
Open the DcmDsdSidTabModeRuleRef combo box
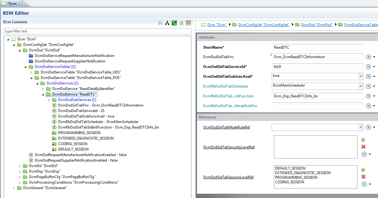pos(361,127)
